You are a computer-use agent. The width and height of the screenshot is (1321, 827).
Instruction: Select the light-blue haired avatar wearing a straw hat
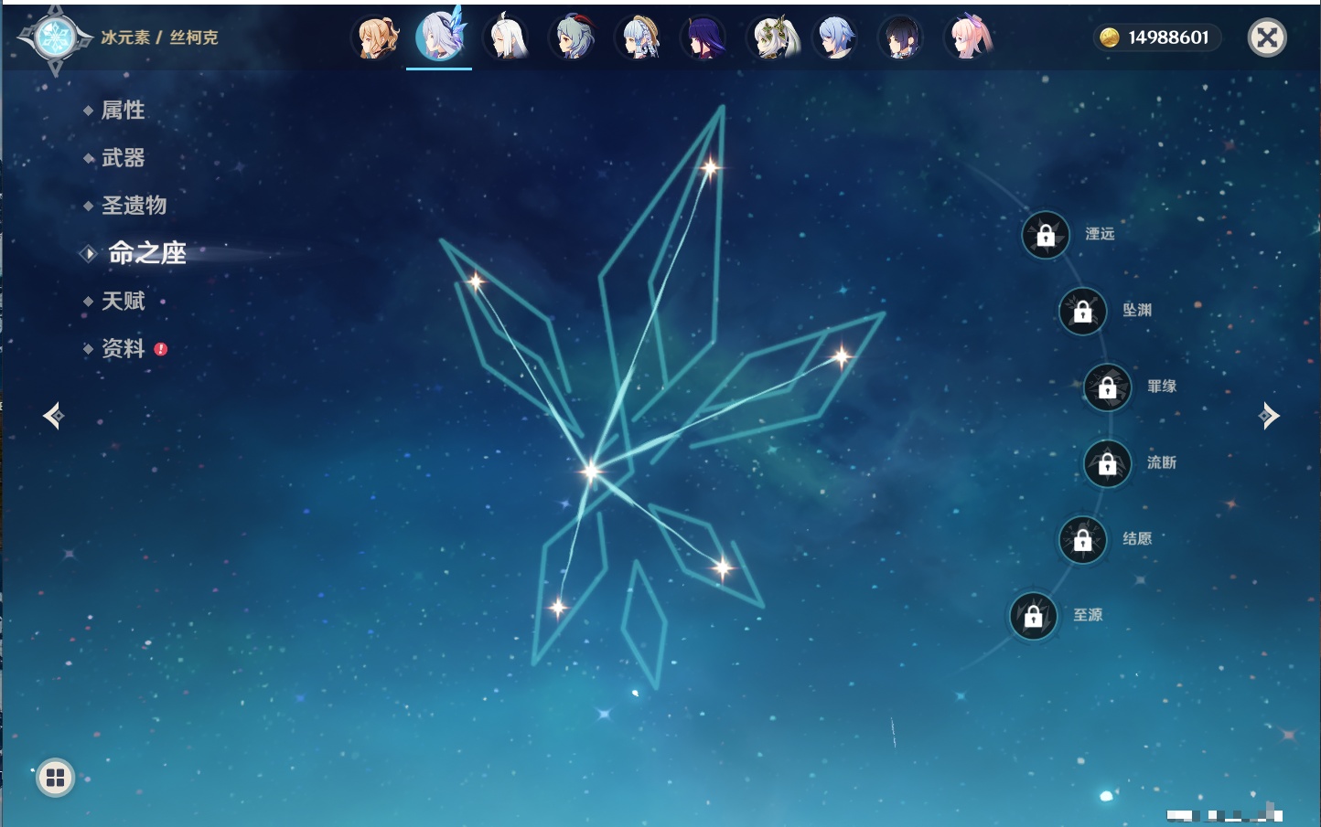639,37
